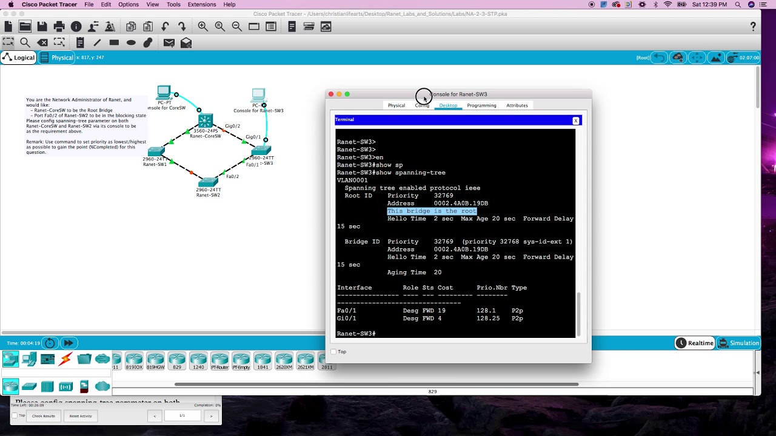Switch to Logical workspace view
Image resolution: width=776 pixels, height=436 pixels.
(x=18, y=58)
